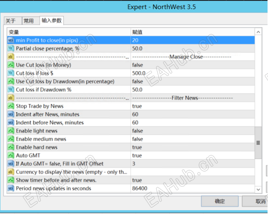Click the integer icon beside Indent before News
The image size is (268, 214).
(x=11, y=122)
